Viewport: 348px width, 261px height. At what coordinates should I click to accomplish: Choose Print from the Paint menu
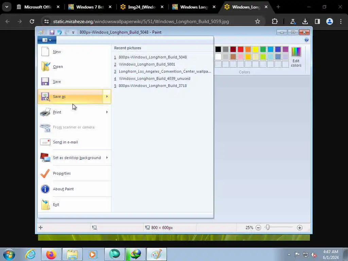[70, 112]
